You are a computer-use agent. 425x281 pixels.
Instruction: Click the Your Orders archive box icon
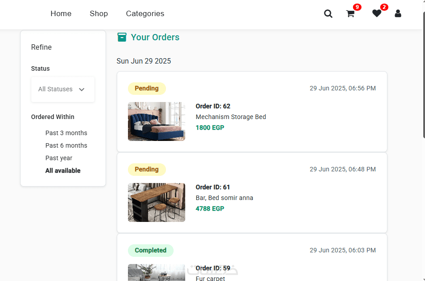[122, 37]
